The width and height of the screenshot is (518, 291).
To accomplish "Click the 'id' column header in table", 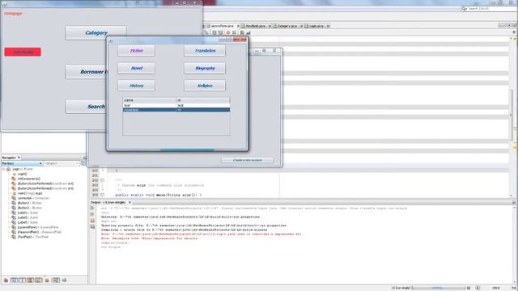I will (x=203, y=100).
